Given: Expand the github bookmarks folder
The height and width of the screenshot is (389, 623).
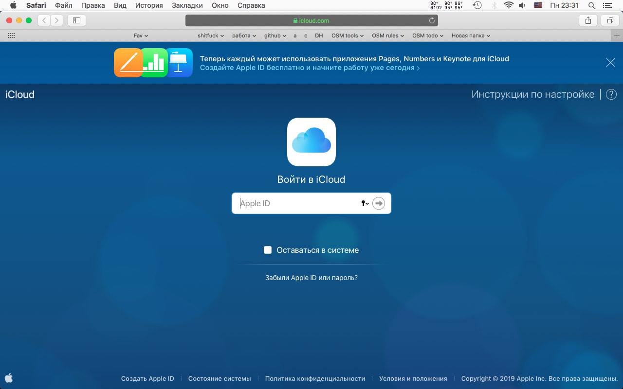Looking at the screenshot, I should (x=275, y=35).
